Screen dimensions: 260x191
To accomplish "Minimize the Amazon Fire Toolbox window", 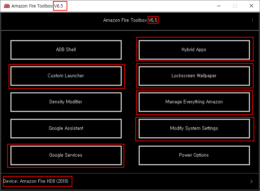I will [219, 6].
